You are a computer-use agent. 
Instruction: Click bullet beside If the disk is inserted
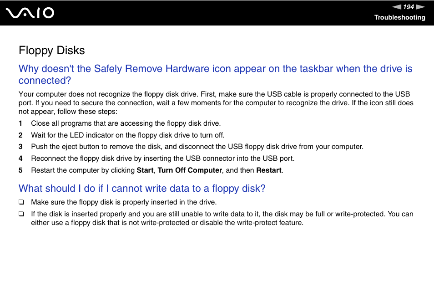coord(21,214)
